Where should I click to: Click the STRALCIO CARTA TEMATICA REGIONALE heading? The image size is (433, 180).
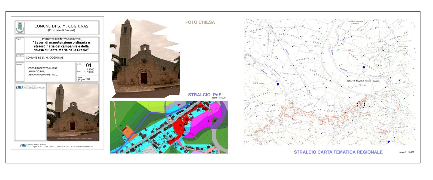338,152
